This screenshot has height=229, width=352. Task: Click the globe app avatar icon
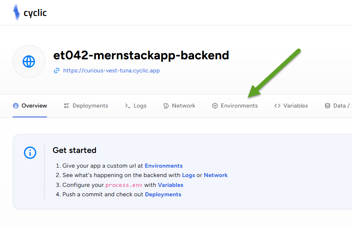click(x=29, y=61)
